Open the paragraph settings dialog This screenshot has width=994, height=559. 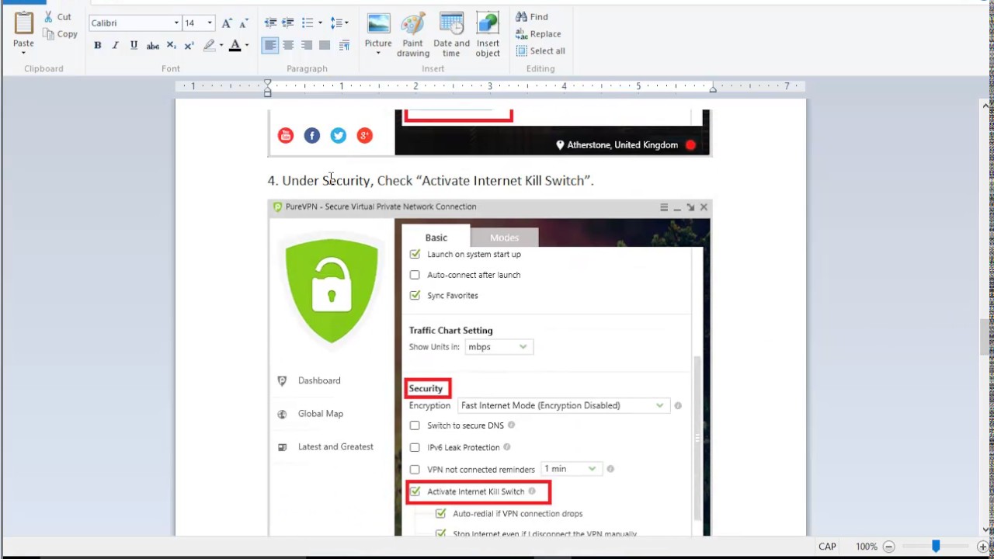tap(344, 46)
